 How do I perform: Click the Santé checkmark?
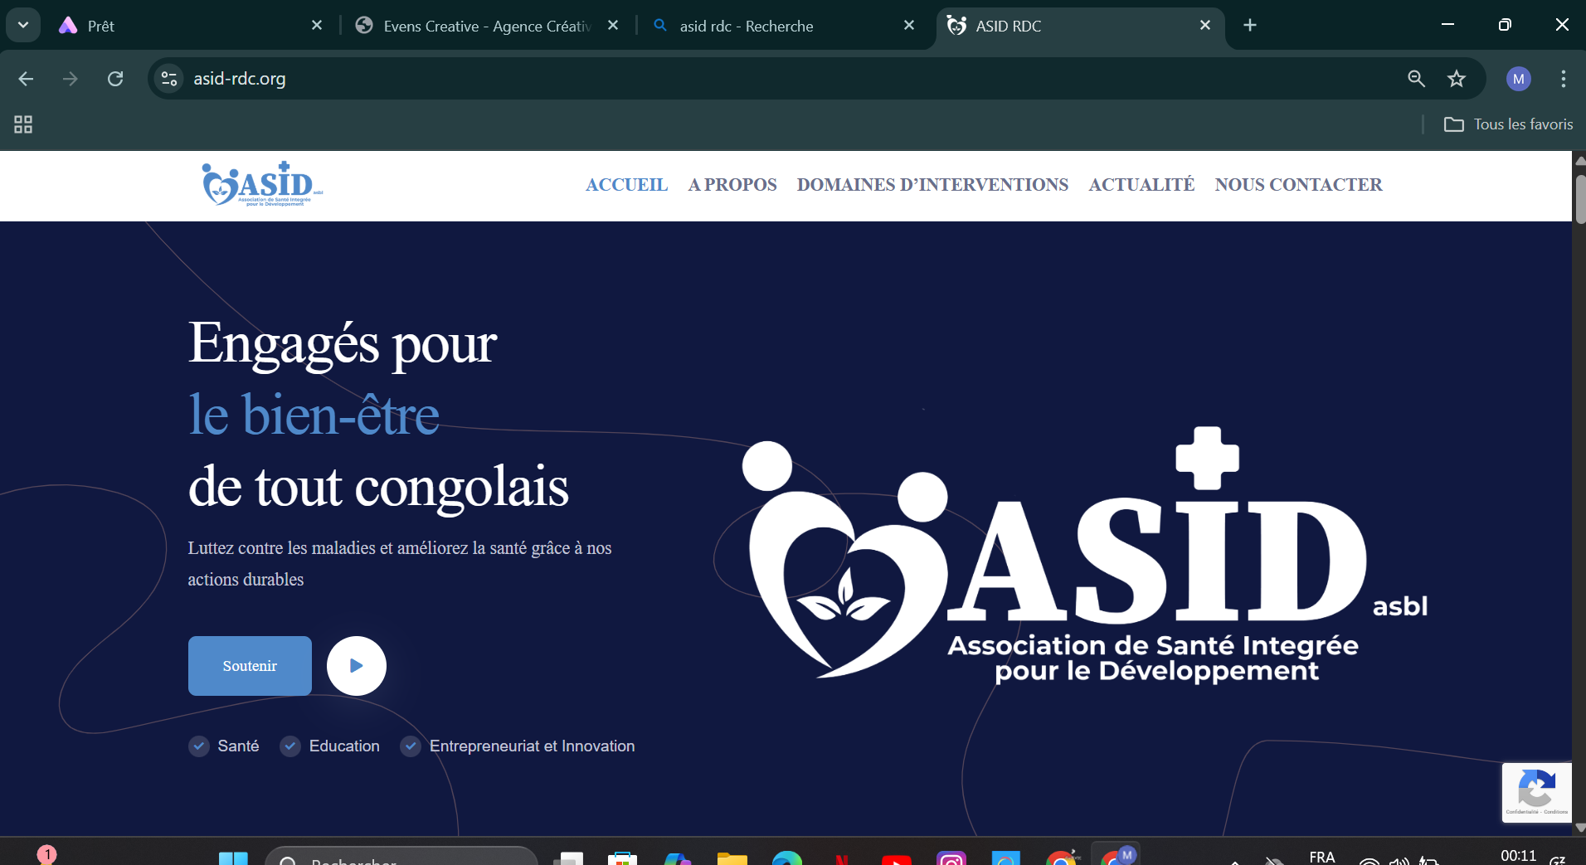(199, 746)
